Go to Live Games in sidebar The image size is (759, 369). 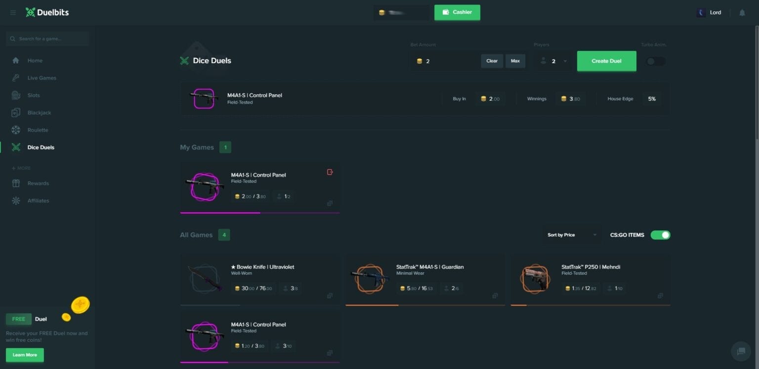(42, 78)
